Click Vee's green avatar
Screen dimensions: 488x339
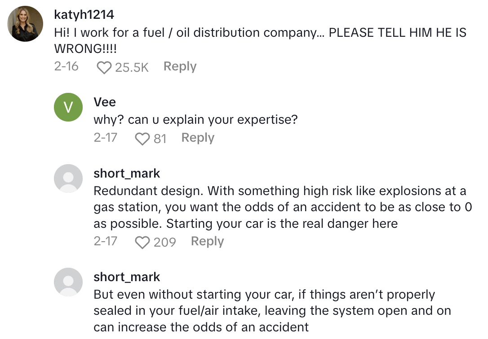[x=68, y=107]
